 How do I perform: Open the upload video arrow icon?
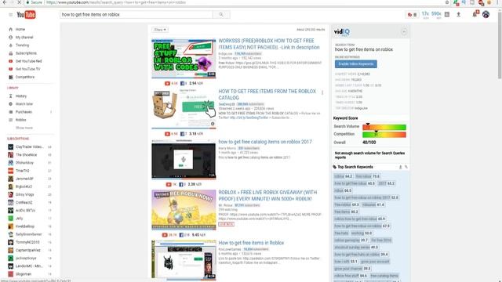458,14
